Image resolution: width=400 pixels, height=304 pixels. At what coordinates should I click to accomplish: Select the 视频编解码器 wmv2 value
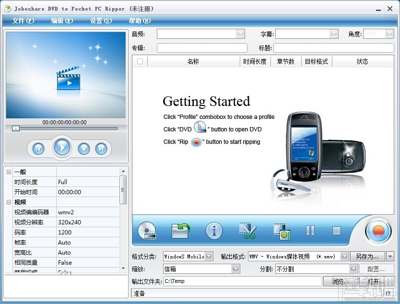coord(88,212)
